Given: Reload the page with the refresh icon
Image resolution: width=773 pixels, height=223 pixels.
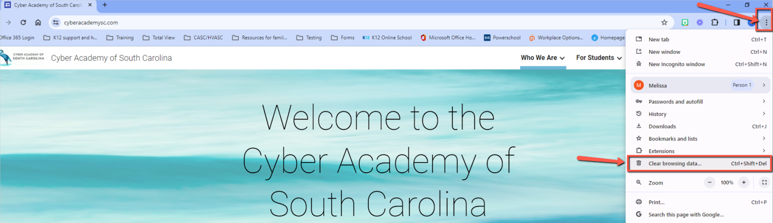Looking at the screenshot, I should click(x=23, y=22).
